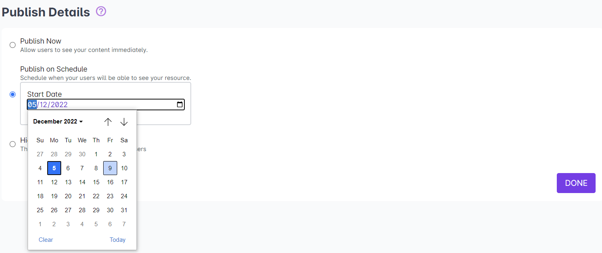Choose December 14 on the calendar
The image size is (602, 253).
82,182
